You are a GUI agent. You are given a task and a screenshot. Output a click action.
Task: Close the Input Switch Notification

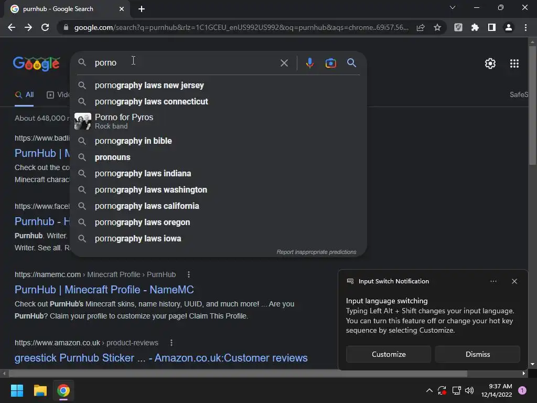tap(514, 281)
